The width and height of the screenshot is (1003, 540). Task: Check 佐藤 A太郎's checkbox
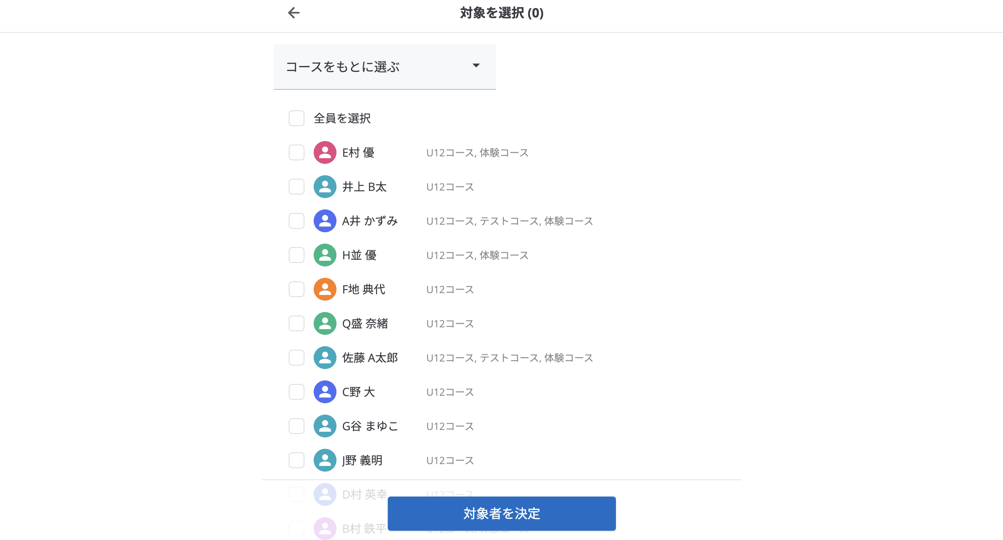[296, 358]
